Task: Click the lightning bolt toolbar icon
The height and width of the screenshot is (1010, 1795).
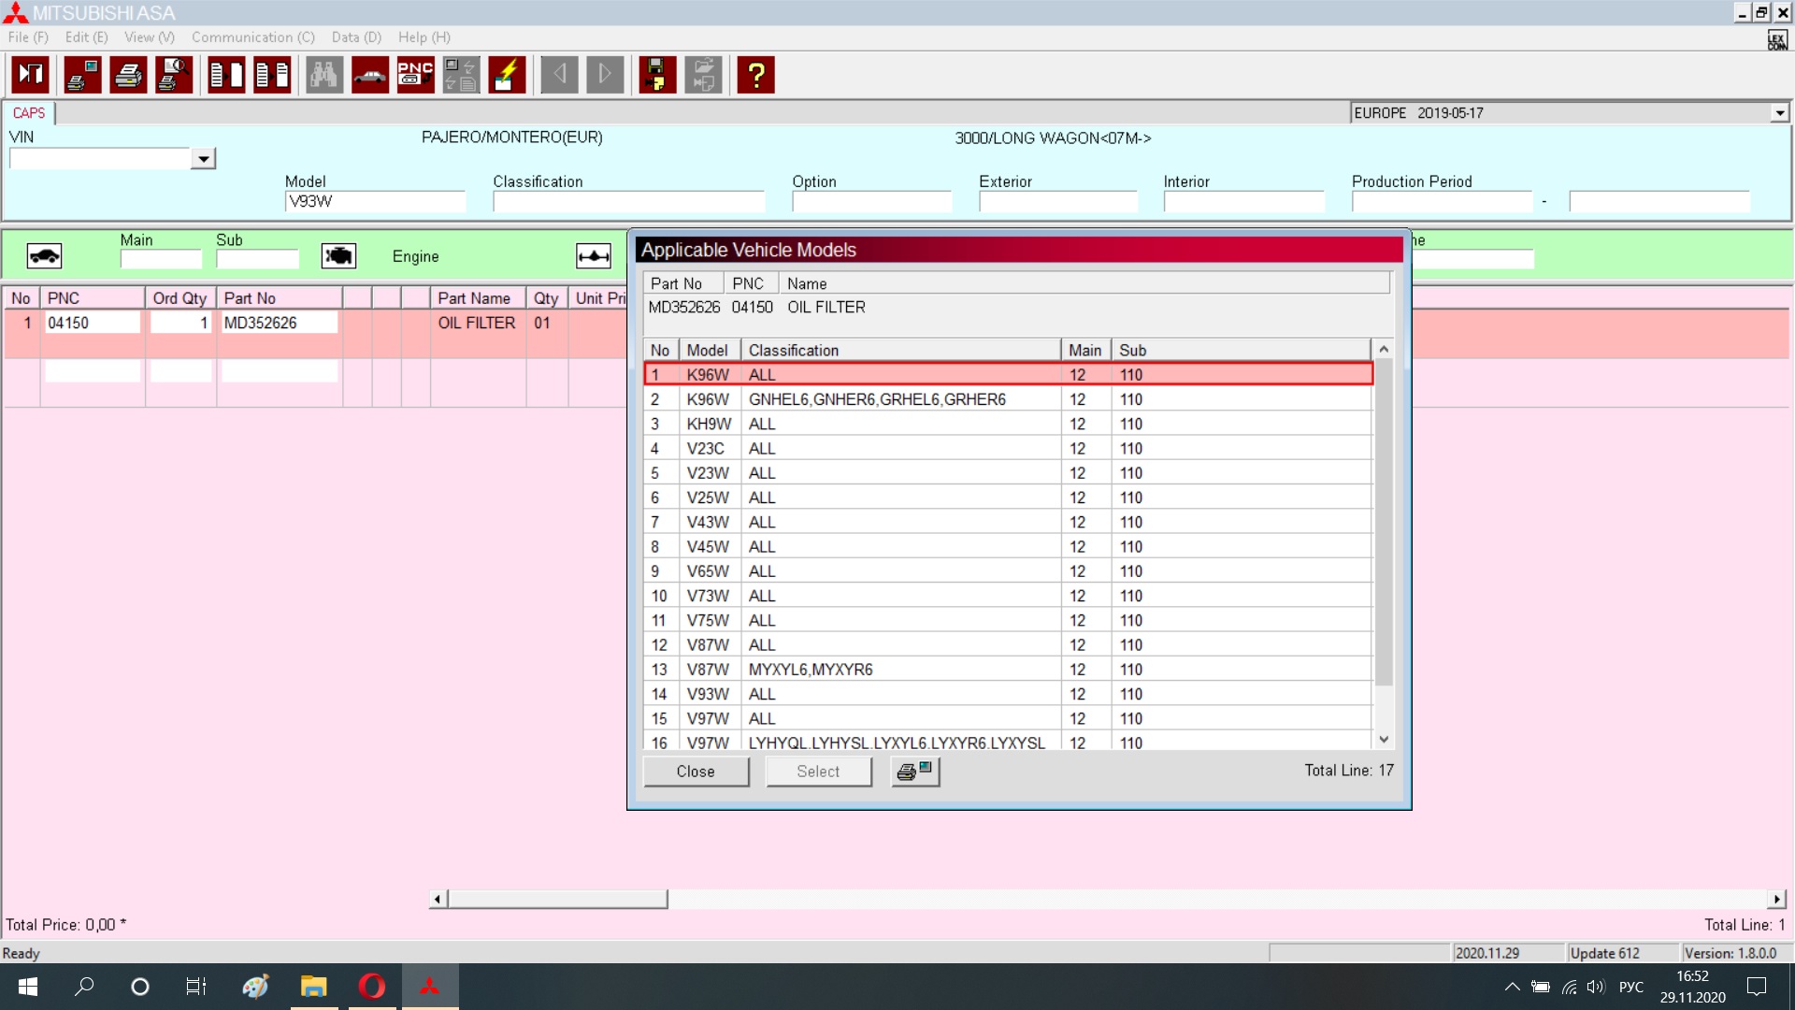Action: click(x=507, y=75)
